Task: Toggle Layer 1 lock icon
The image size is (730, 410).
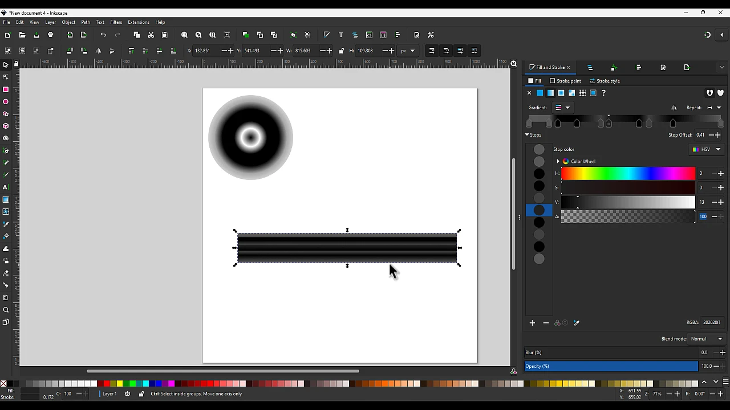Action: pos(141,394)
